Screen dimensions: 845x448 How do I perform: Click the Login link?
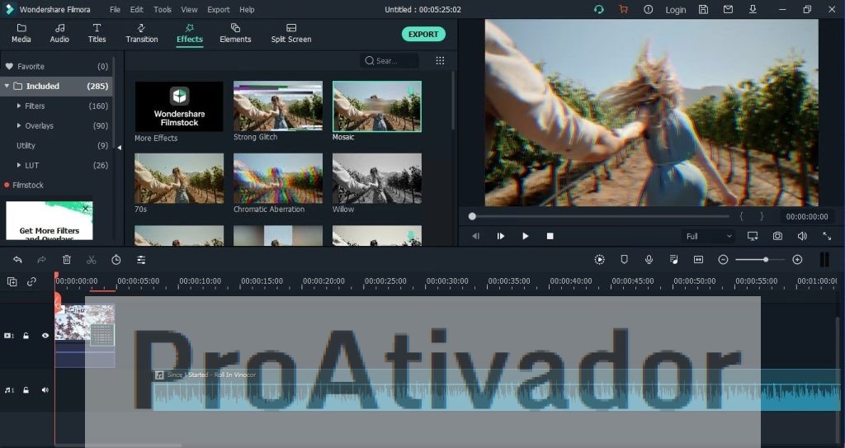(x=675, y=10)
